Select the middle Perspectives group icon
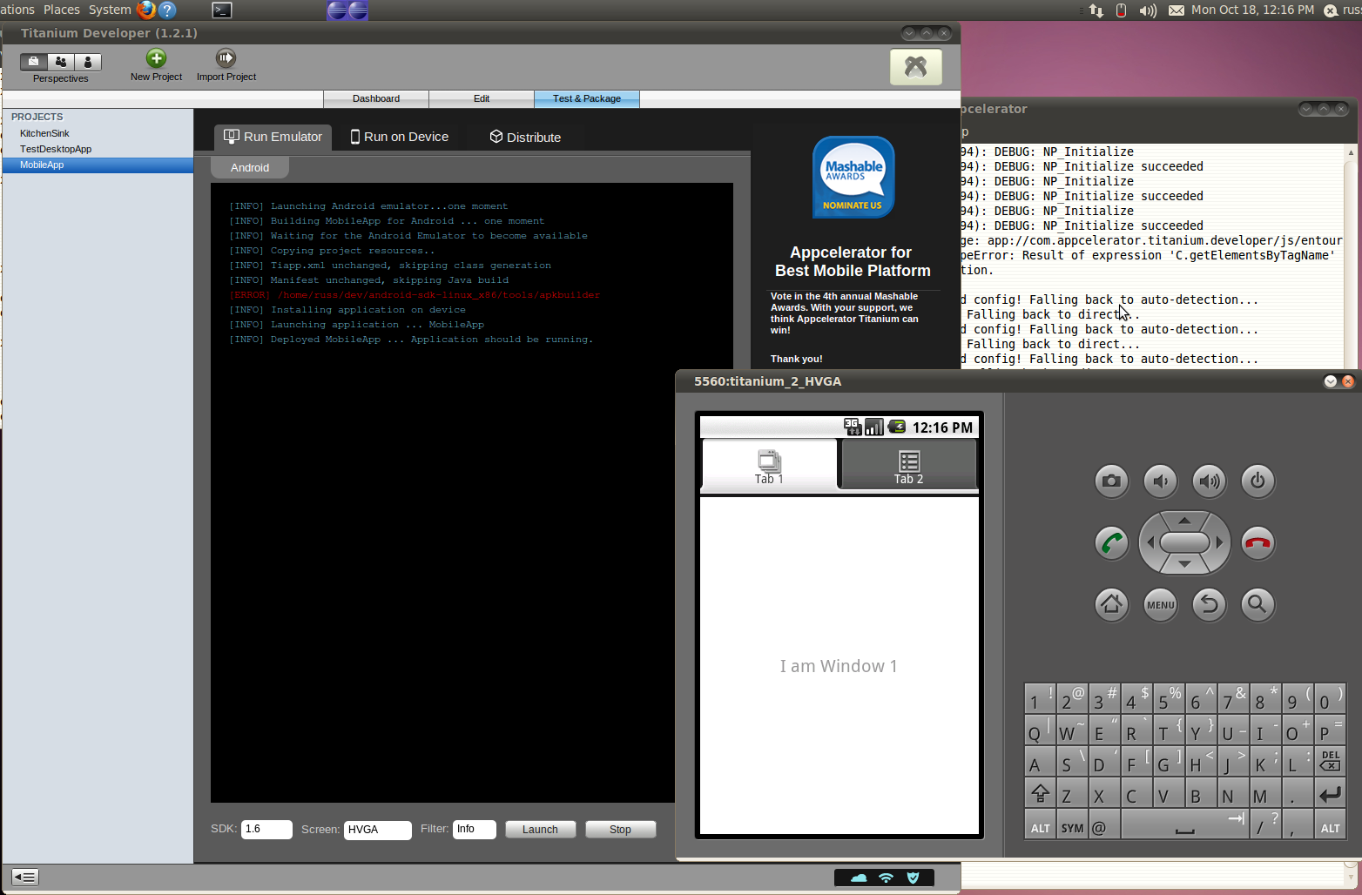The height and width of the screenshot is (895, 1362). pos(60,62)
